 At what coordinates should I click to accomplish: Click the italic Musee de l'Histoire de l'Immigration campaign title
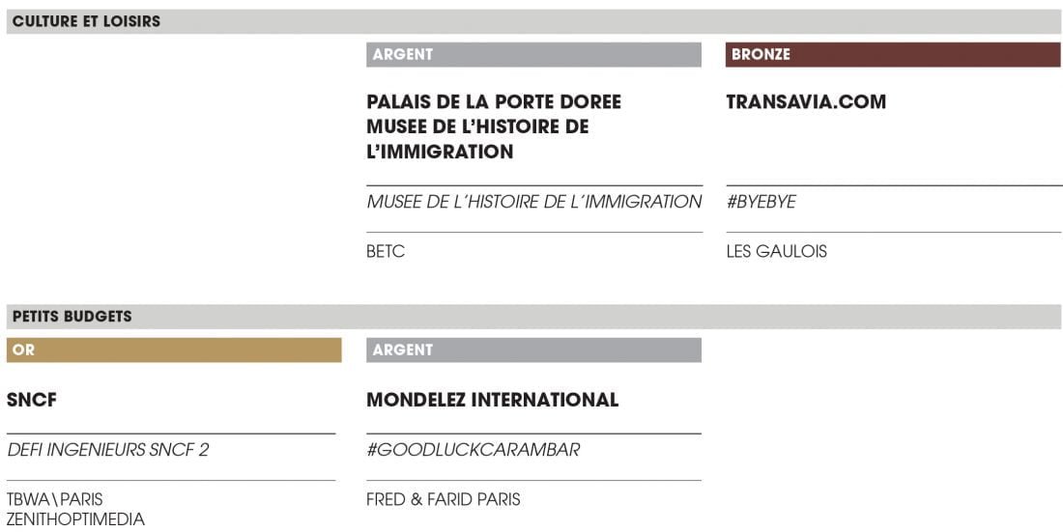pos(533,202)
